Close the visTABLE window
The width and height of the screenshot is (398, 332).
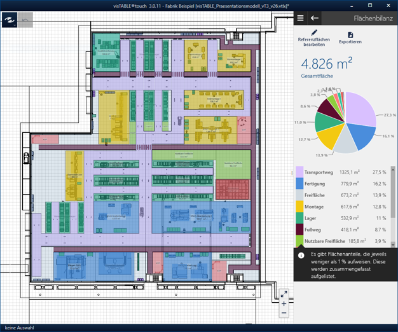(x=388, y=5)
